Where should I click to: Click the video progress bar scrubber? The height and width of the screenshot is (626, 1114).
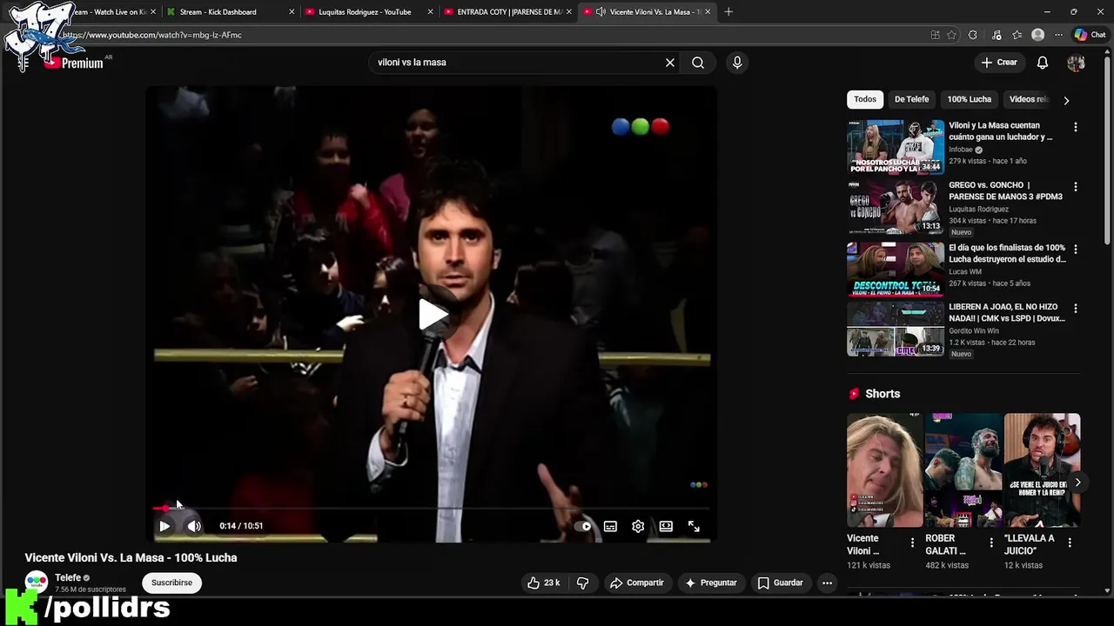[x=432, y=509]
